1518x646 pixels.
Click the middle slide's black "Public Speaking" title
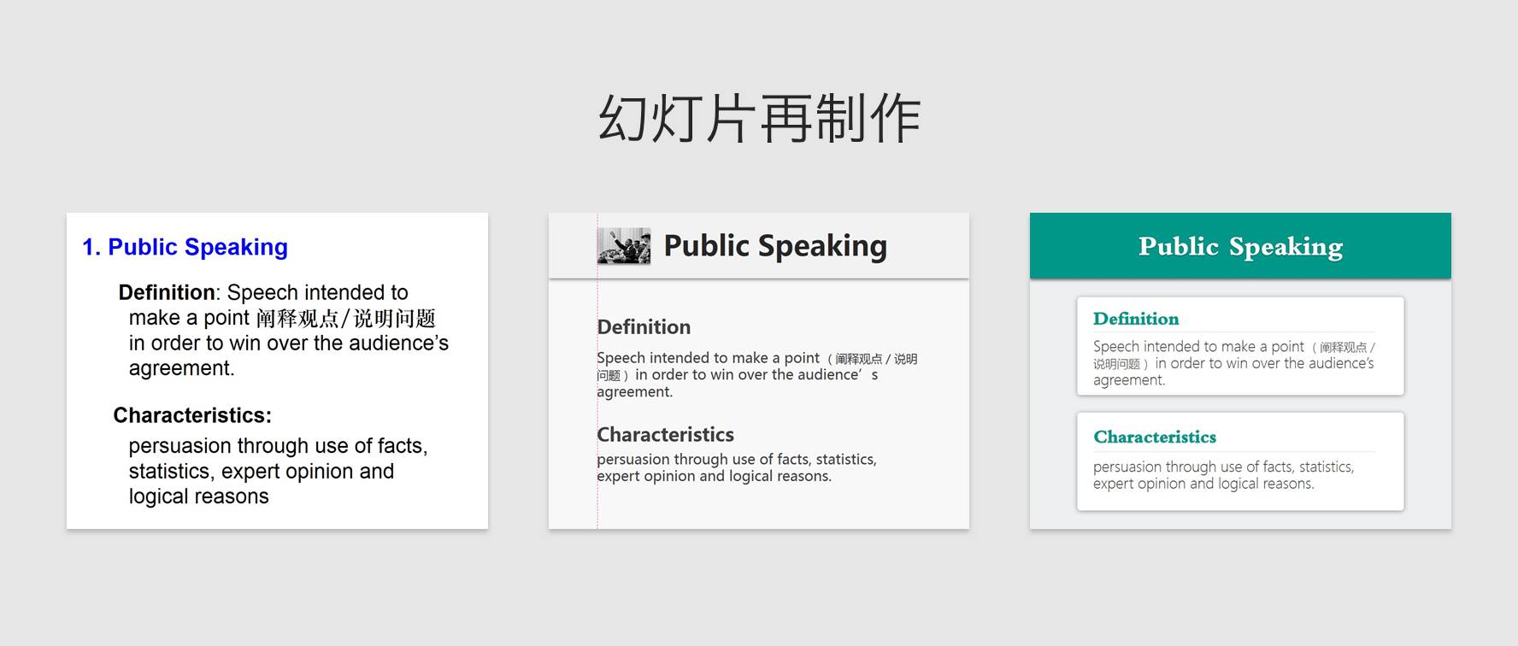pos(775,246)
